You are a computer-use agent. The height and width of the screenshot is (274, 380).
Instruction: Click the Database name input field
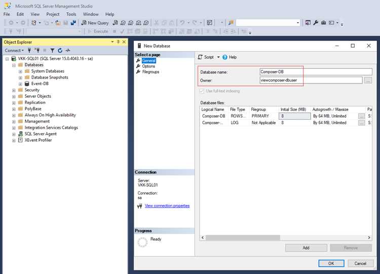tap(316, 72)
